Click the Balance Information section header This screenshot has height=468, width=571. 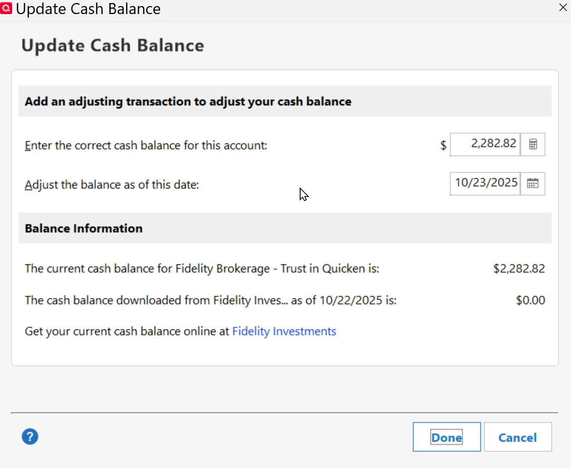[84, 229]
